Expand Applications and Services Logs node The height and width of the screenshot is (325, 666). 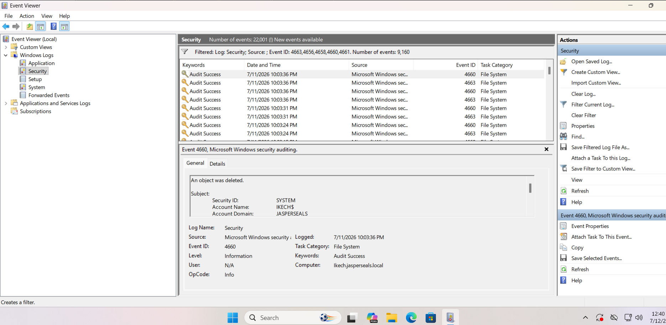pyautogui.click(x=6, y=103)
